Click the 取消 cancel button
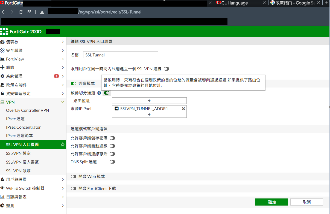The image size is (330, 214). tap(307, 202)
